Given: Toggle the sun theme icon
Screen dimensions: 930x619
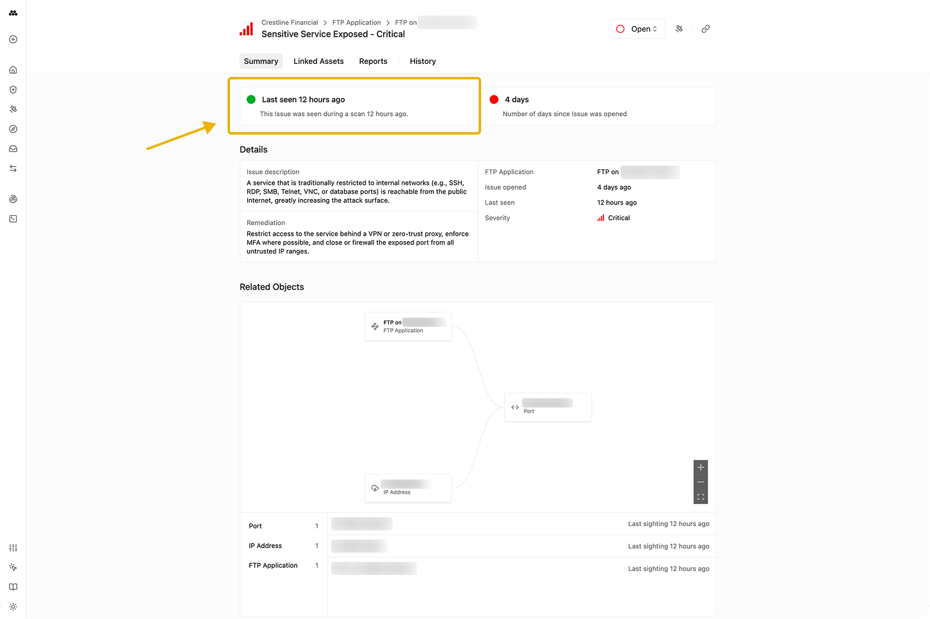Looking at the screenshot, I should pos(13,607).
